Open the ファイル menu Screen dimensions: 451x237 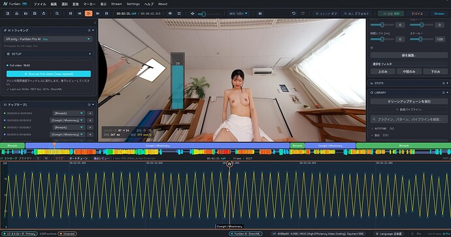(40, 4)
